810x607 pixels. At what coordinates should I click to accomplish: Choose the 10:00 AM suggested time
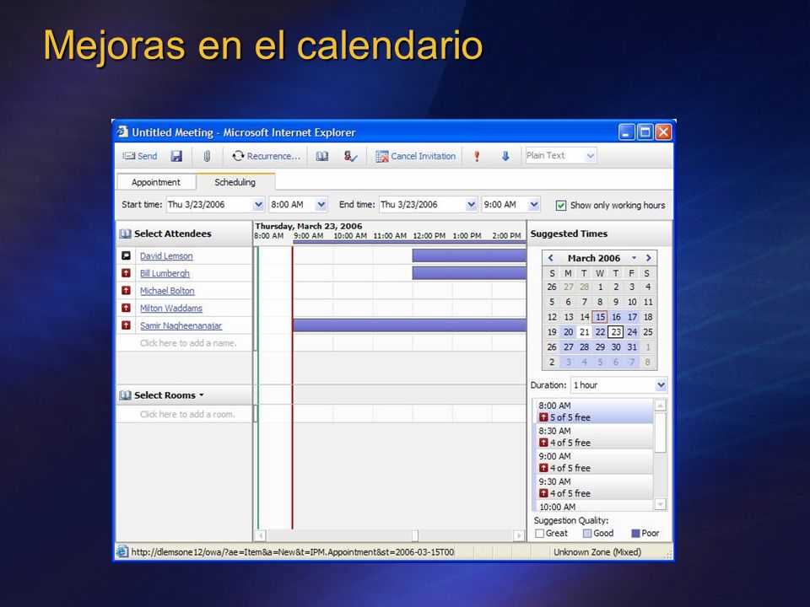coord(594,507)
